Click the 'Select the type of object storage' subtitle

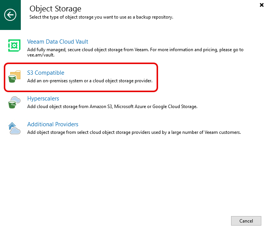(101, 17)
